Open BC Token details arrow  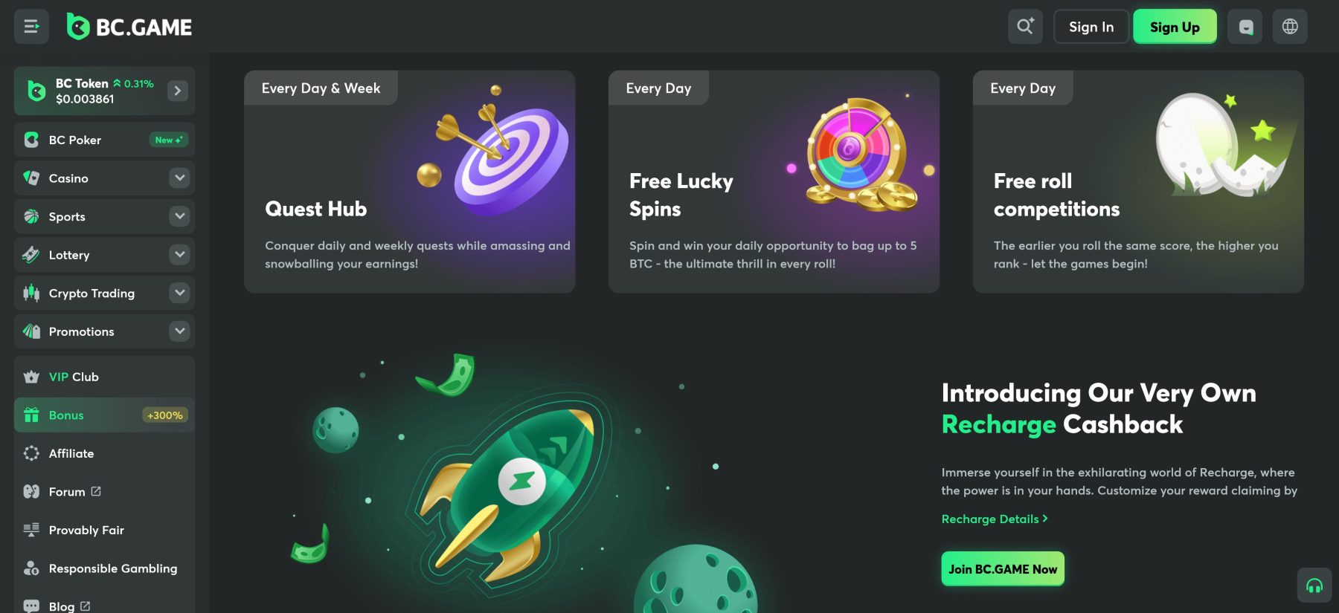click(177, 91)
